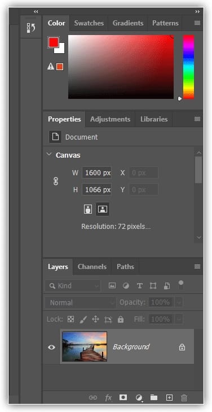Image resolution: width=212 pixels, height=412 pixels.
Task: Lock transparent pixels
Action: point(70,319)
